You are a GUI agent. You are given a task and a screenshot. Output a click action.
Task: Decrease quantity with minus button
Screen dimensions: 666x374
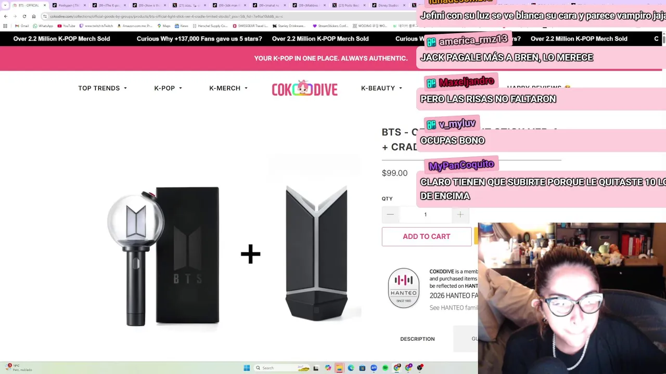pyautogui.click(x=390, y=215)
